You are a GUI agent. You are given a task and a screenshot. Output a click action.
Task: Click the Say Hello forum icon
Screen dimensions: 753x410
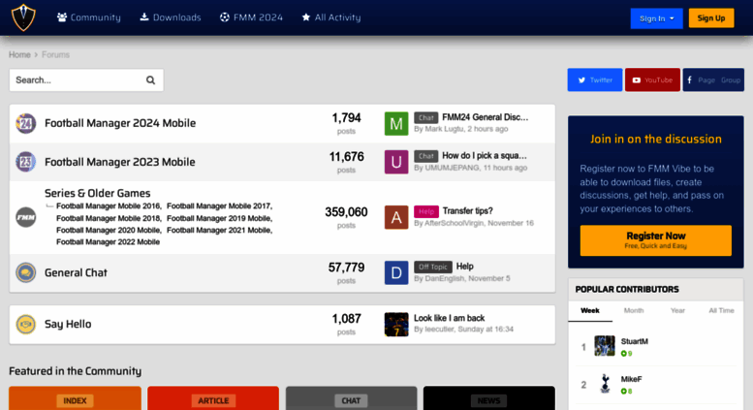(26, 324)
